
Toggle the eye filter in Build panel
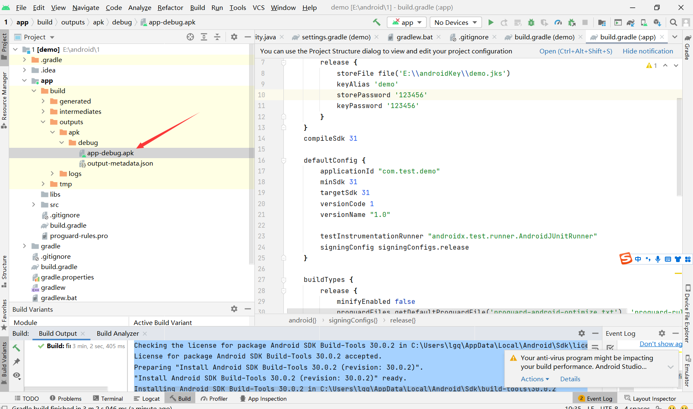(16, 376)
